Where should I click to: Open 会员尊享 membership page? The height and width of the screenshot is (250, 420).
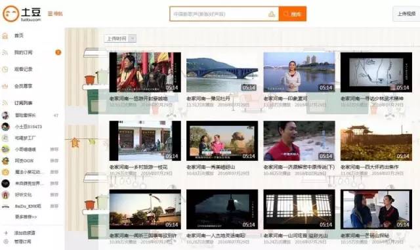tap(24, 86)
